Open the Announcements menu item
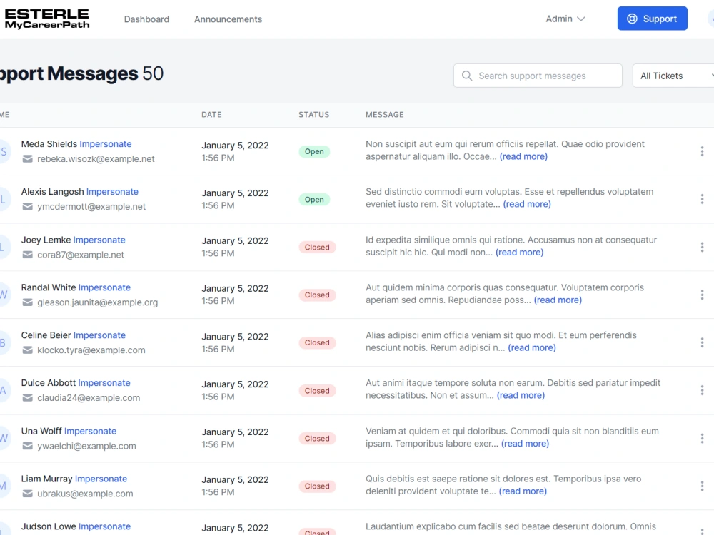 (x=228, y=19)
